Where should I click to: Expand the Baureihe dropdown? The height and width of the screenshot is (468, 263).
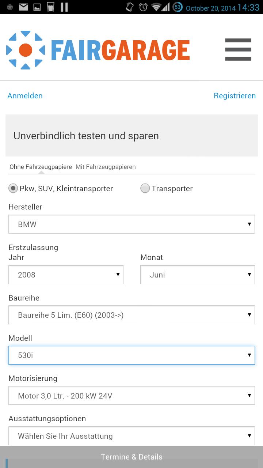tap(131, 315)
